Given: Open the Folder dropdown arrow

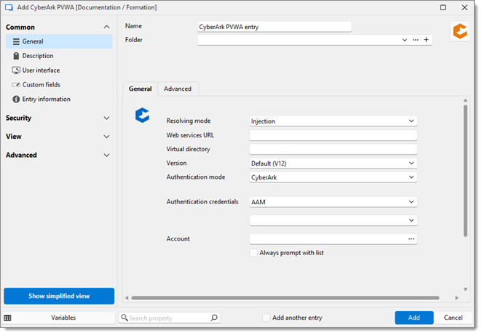Looking at the screenshot, I should pos(405,40).
